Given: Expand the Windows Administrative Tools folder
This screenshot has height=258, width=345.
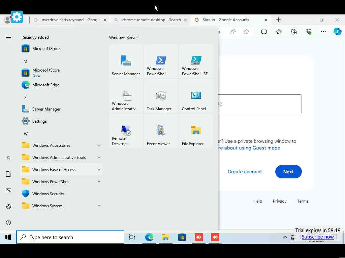Looking at the screenshot, I should point(61,157).
